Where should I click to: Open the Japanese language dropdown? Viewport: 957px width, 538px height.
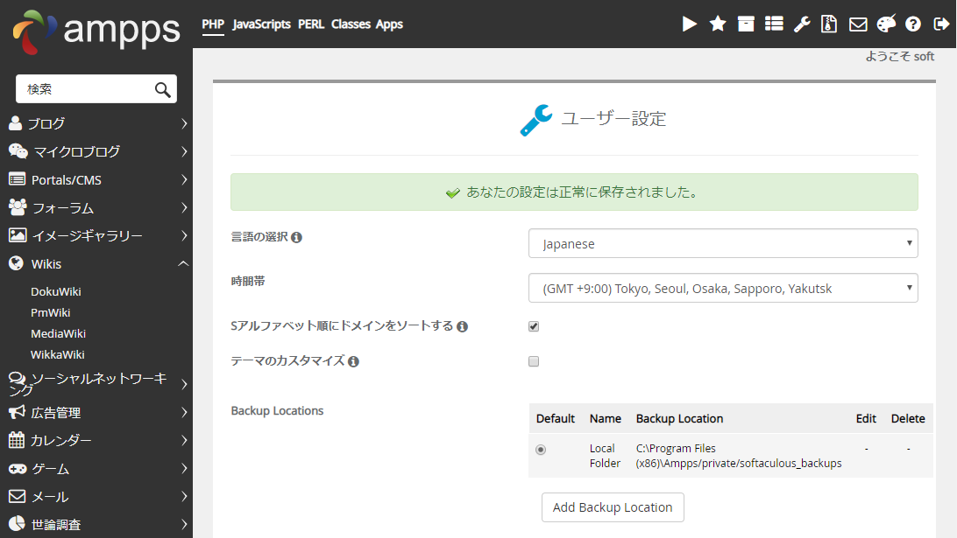[x=723, y=244]
